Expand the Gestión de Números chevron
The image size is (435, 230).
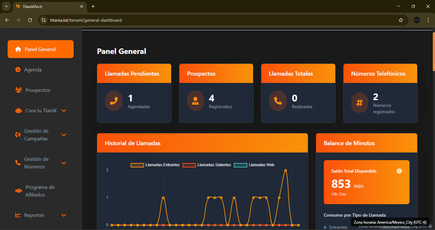pyautogui.click(x=64, y=163)
